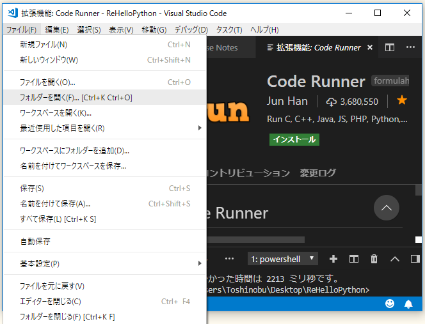Click the split editor icon
Screen dimensions: 425x324
click(x=390, y=48)
